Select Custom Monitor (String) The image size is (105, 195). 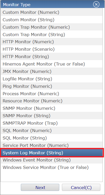(52, 20)
